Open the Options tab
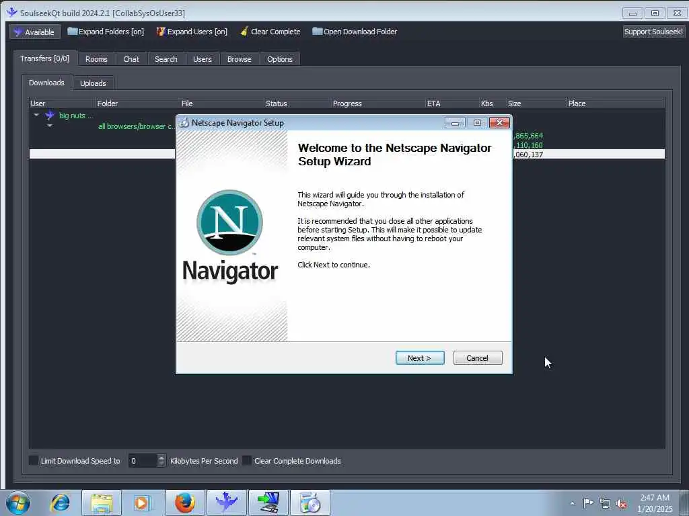This screenshot has width=689, height=516. click(x=279, y=59)
